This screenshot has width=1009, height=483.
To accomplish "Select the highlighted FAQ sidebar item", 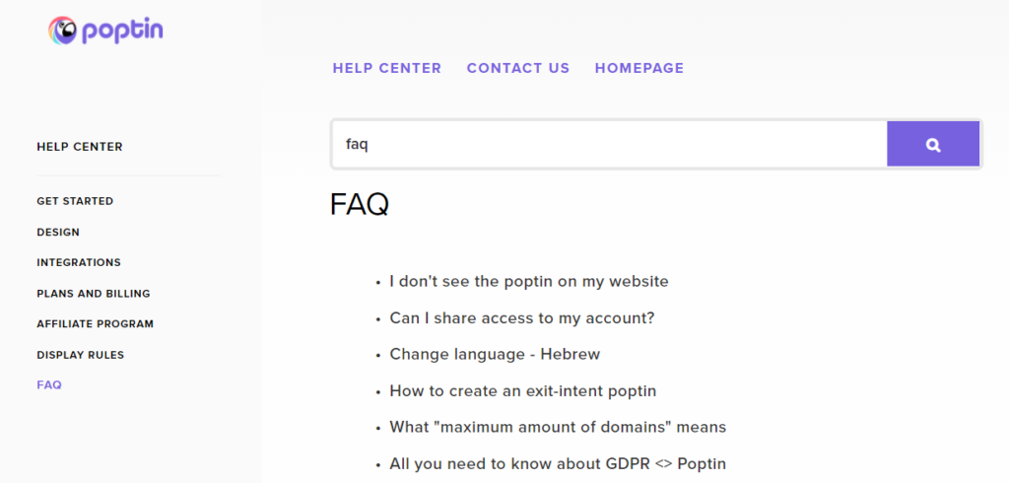I will click(x=49, y=385).
